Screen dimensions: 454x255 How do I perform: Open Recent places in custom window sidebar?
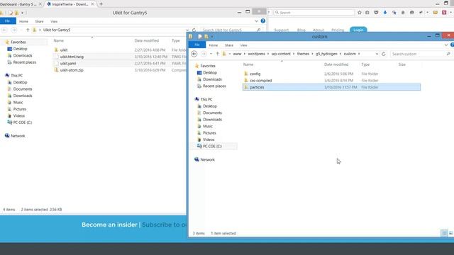tap(214, 86)
